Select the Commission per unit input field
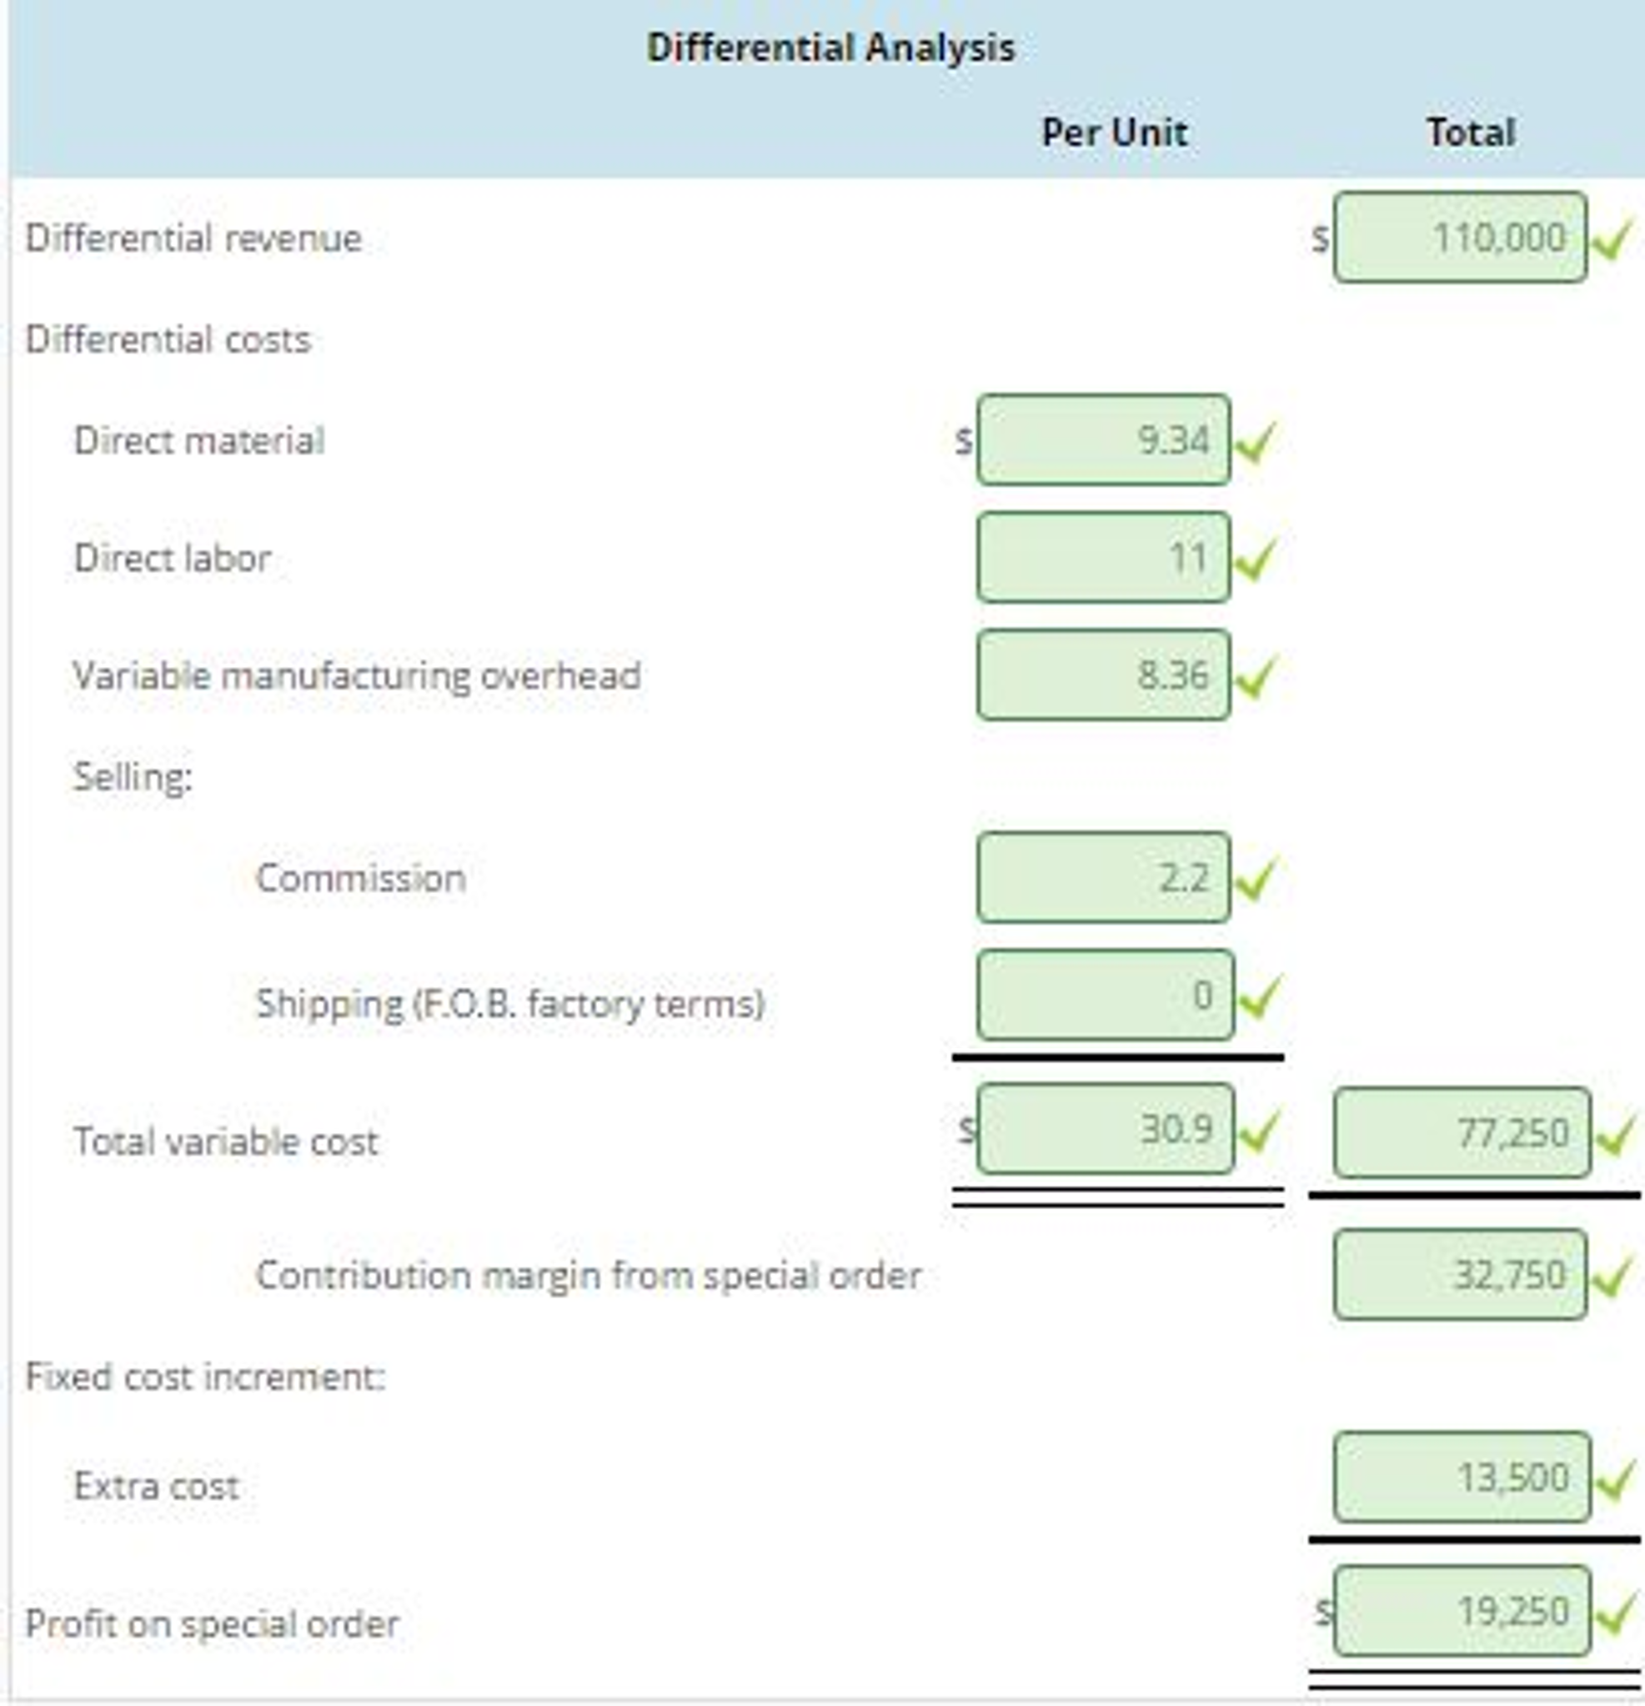Screen dimensions: 1645x1706 (x=1103, y=877)
